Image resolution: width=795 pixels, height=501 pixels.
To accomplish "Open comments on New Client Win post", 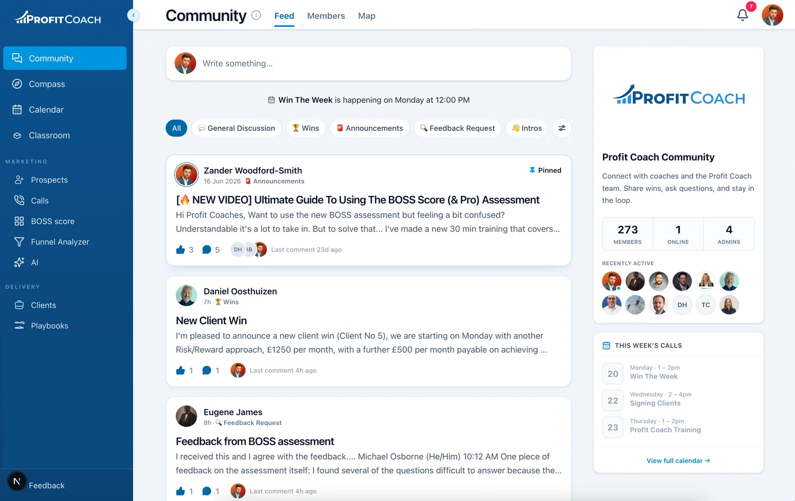I will click(x=207, y=370).
